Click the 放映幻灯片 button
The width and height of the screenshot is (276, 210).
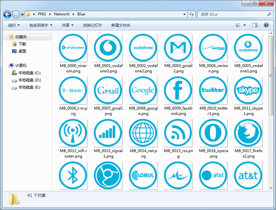pos(92,25)
